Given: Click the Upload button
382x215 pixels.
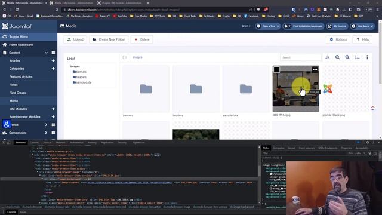Looking at the screenshot, I should [x=75, y=39].
